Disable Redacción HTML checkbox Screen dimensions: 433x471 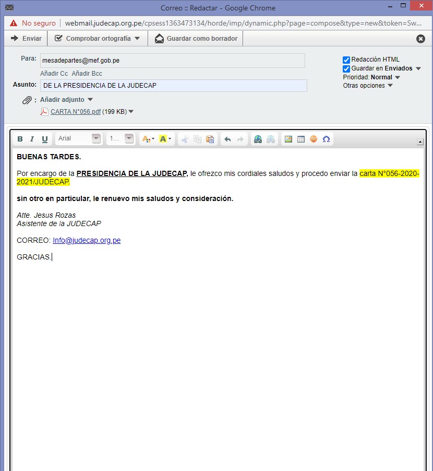(x=346, y=60)
